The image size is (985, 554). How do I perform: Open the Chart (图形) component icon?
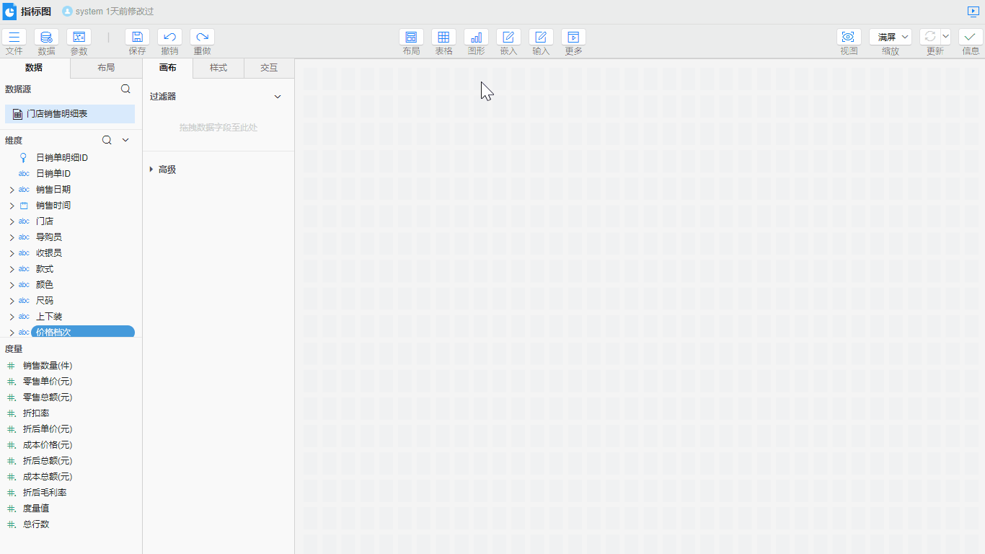(x=476, y=38)
